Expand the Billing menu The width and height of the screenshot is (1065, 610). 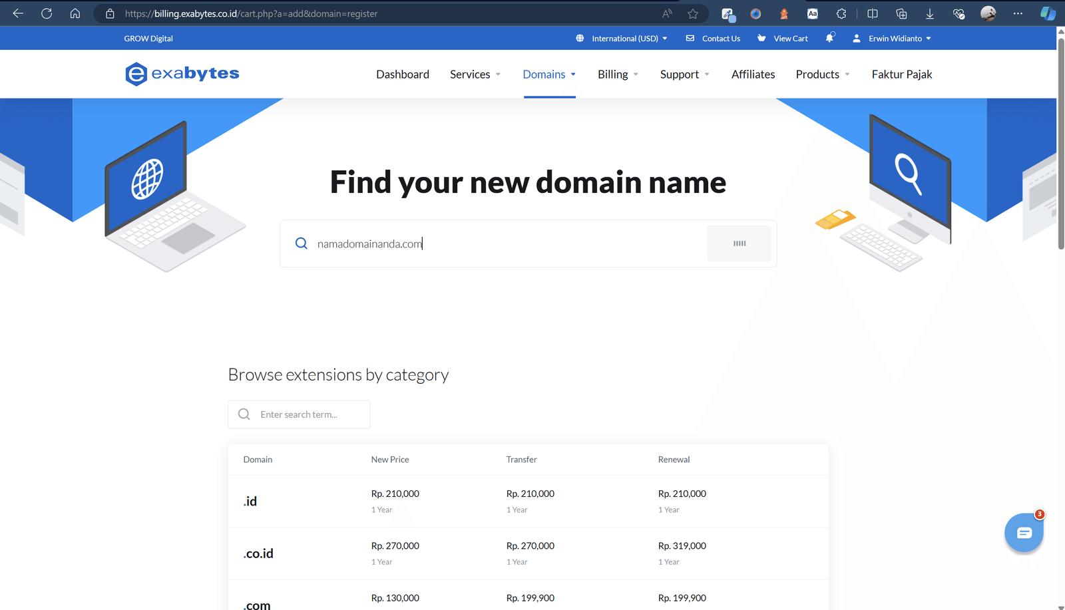tap(618, 75)
